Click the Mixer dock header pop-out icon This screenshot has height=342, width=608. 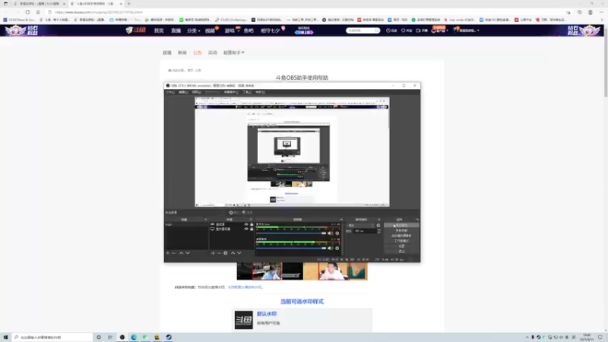click(x=341, y=220)
